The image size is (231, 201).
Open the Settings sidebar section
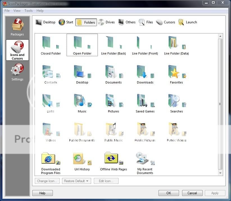tap(17, 72)
